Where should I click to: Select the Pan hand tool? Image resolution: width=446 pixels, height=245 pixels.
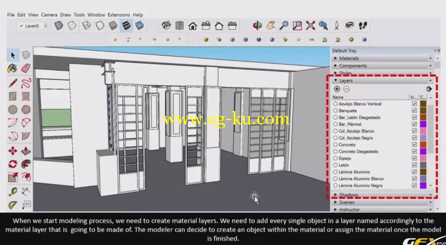pyautogui.click(x=271, y=26)
